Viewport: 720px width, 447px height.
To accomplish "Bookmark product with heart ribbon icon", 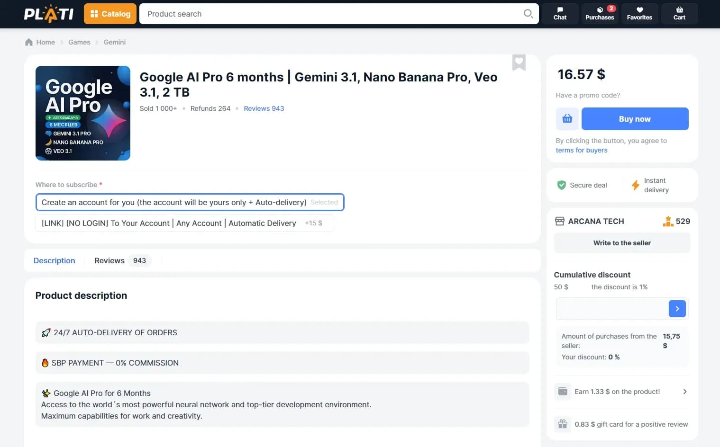I will (x=519, y=62).
